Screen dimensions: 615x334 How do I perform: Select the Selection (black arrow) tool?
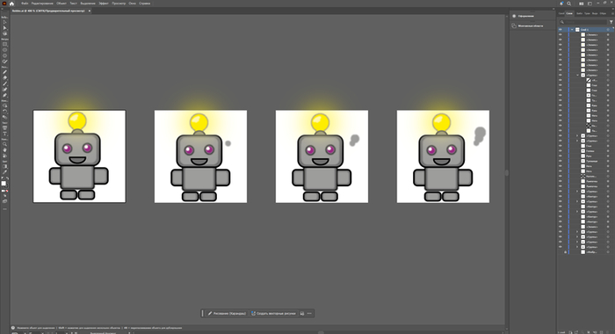pos(4,22)
